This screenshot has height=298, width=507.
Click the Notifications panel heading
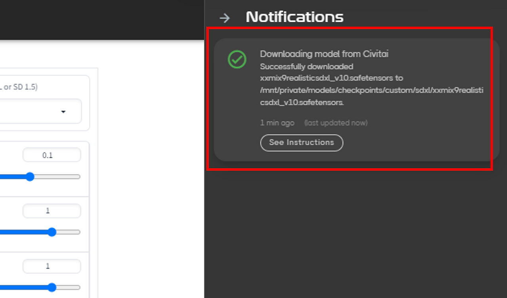click(294, 17)
